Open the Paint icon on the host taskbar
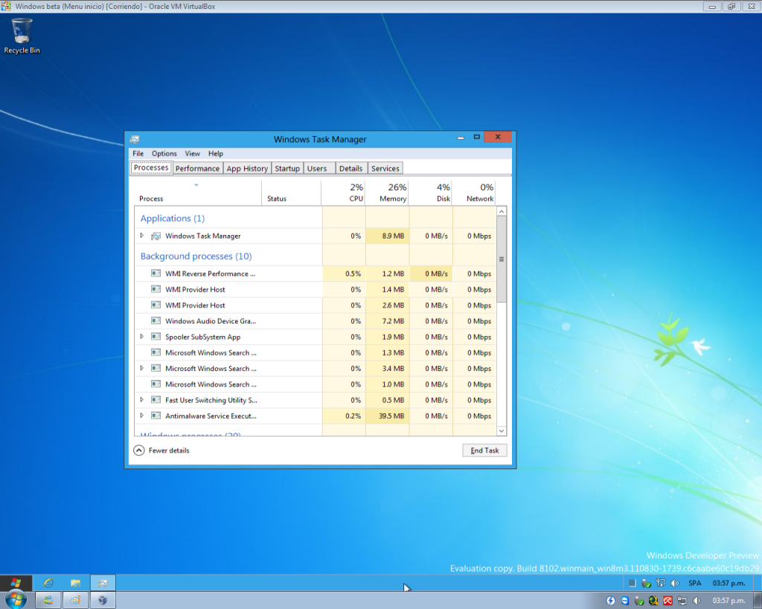762x609 pixels. tap(75, 600)
